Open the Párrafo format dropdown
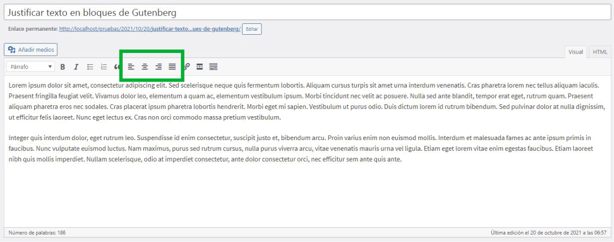Screen dimensions: 614x242 click(x=30, y=67)
